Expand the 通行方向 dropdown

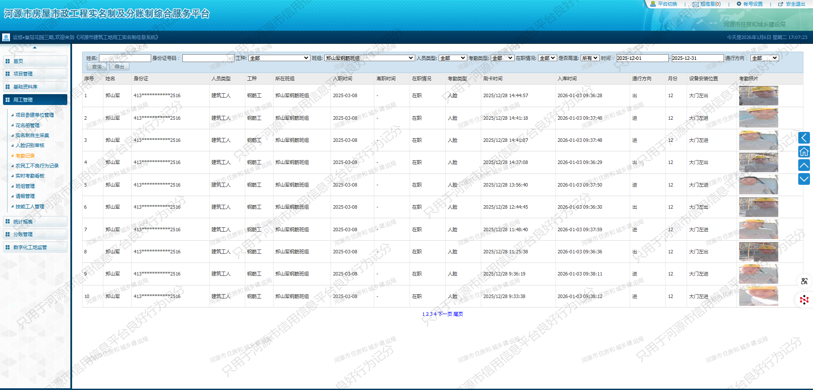(x=764, y=58)
